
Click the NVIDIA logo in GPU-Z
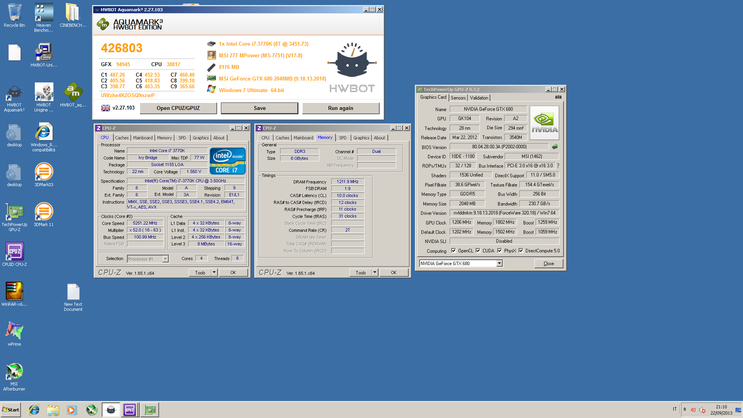pos(544,123)
